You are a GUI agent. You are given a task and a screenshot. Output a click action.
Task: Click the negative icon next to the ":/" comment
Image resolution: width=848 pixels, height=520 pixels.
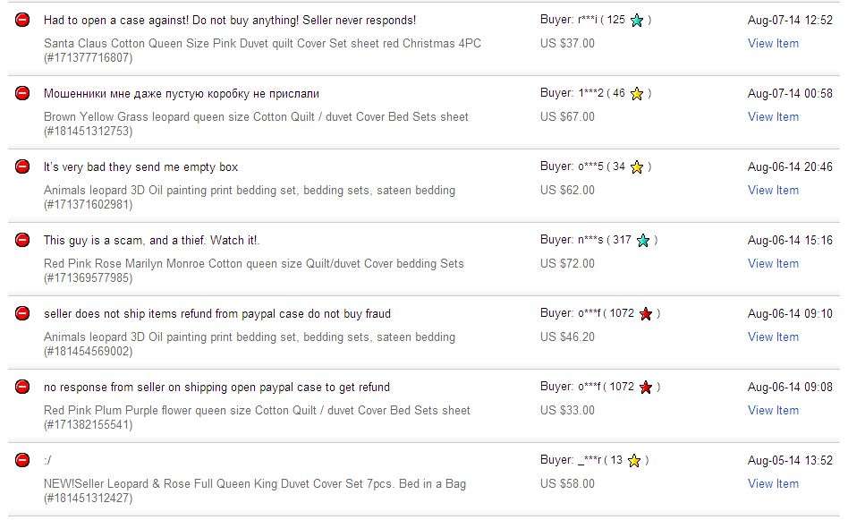click(x=22, y=460)
